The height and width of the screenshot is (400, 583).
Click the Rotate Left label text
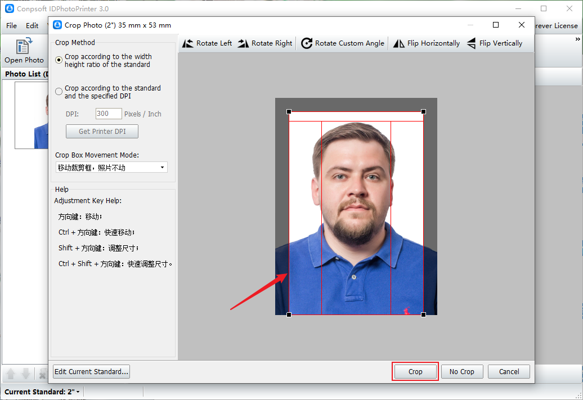(x=214, y=43)
